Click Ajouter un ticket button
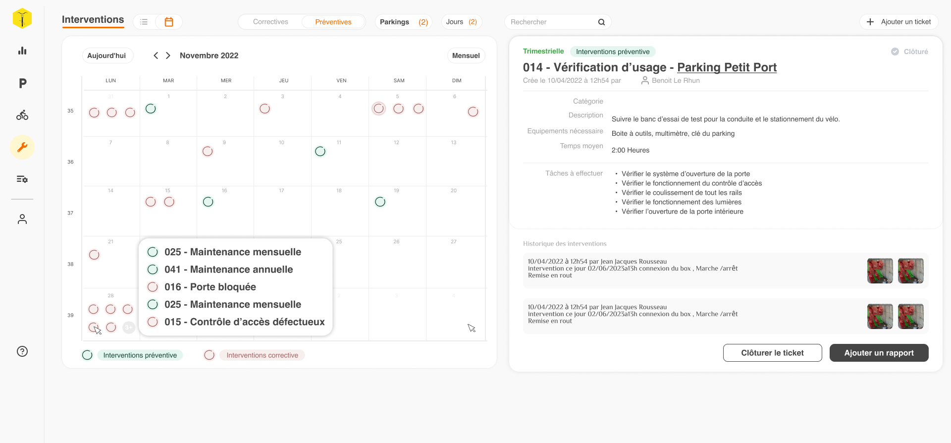The height and width of the screenshot is (443, 951). coord(899,22)
